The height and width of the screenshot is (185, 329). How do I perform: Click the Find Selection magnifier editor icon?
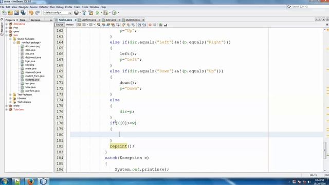[x=99, y=25]
